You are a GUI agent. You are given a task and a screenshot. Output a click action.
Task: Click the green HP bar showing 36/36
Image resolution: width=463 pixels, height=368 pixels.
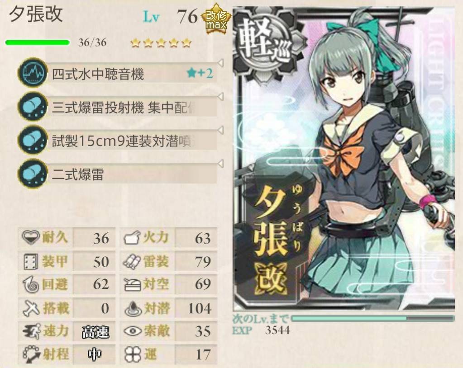coord(38,42)
